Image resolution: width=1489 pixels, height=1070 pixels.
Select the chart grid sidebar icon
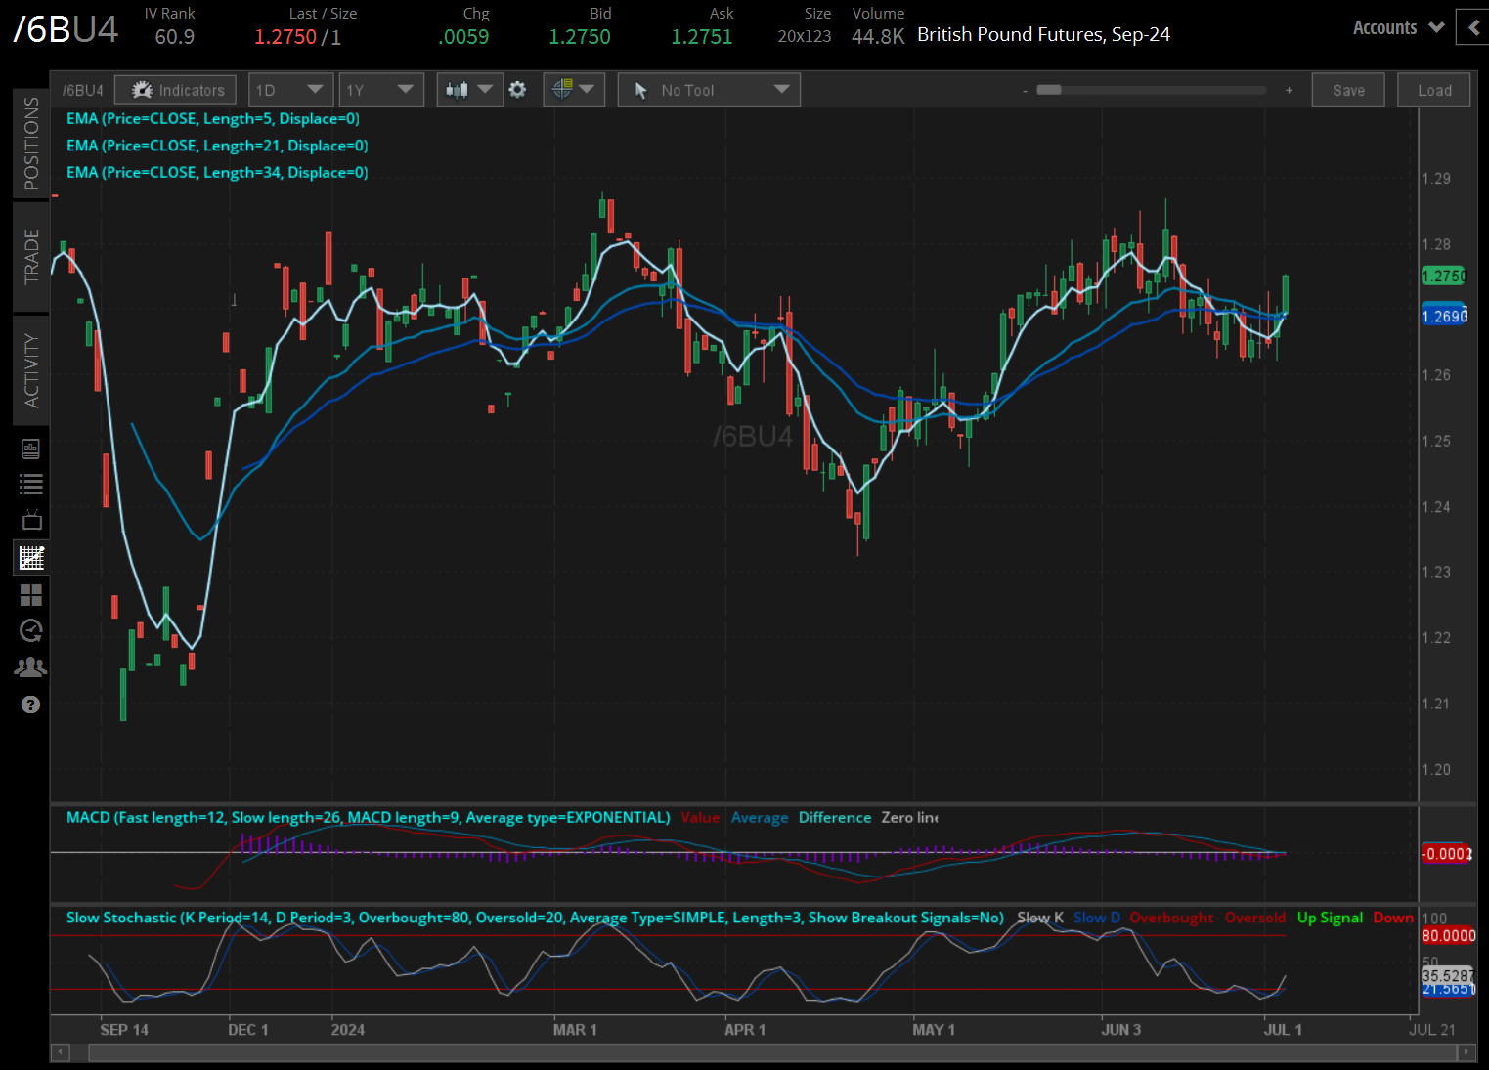pos(31,558)
